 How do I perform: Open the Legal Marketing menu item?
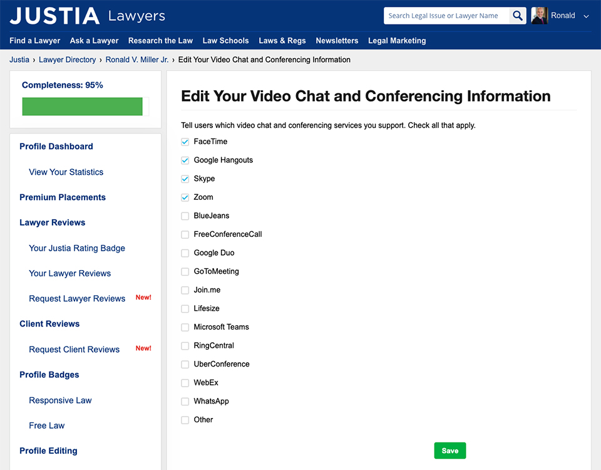point(397,41)
